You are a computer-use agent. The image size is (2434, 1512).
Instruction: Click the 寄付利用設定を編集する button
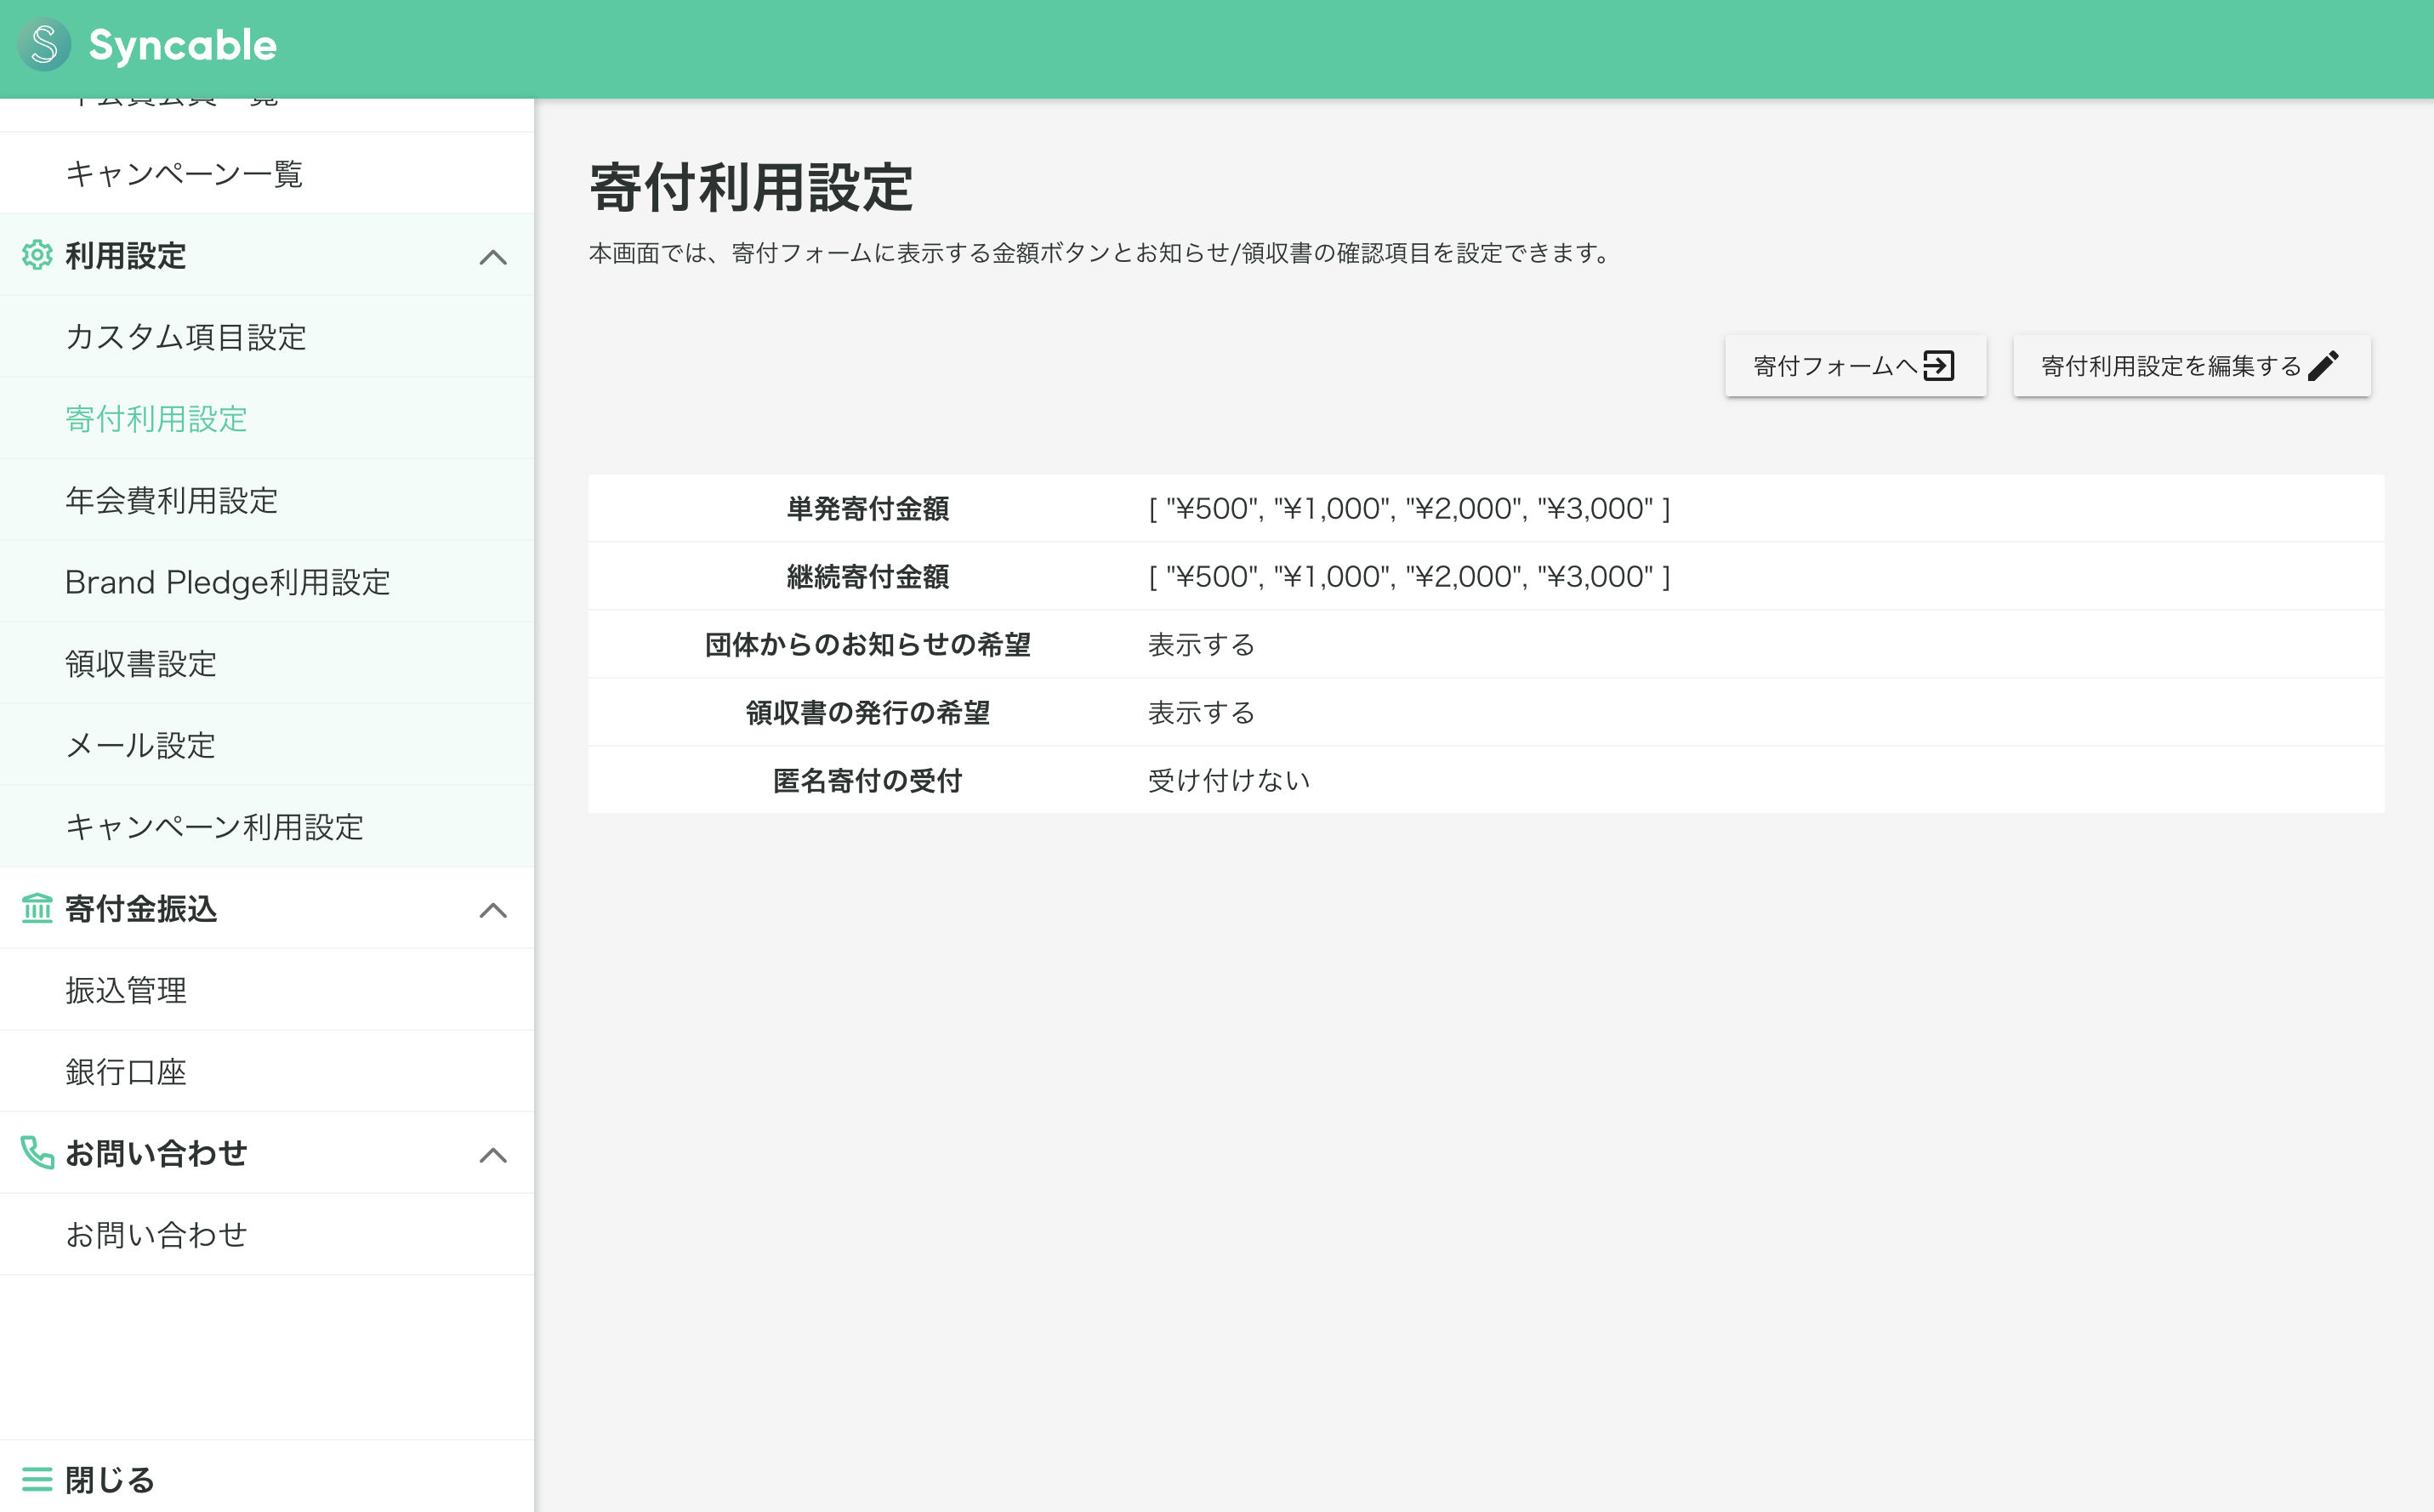[x=2191, y=366]
